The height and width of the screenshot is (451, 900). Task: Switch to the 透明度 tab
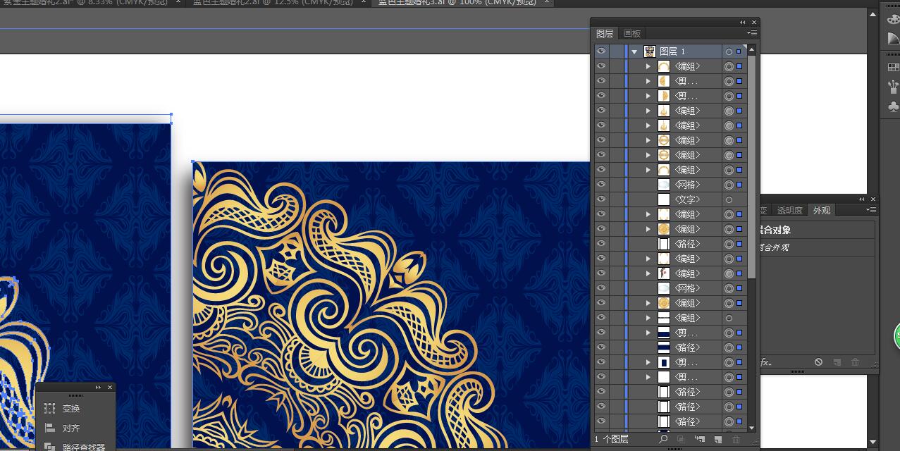pyautogui.click(x=789, y=210)
